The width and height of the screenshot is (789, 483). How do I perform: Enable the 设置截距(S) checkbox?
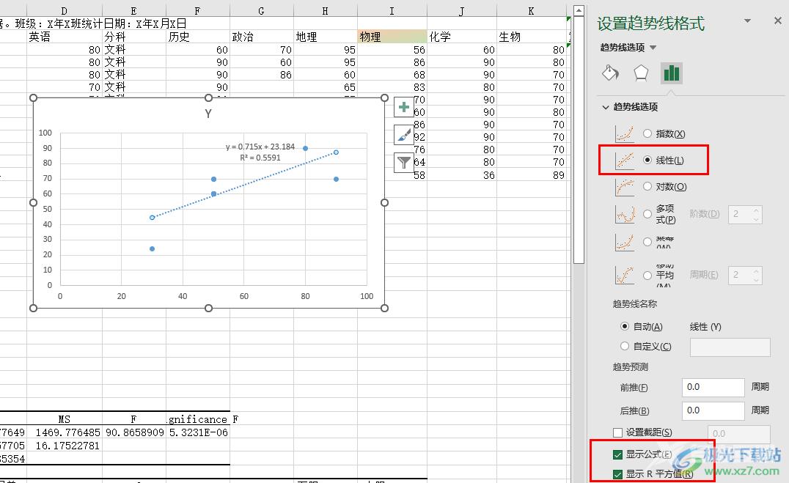(618, 432)
